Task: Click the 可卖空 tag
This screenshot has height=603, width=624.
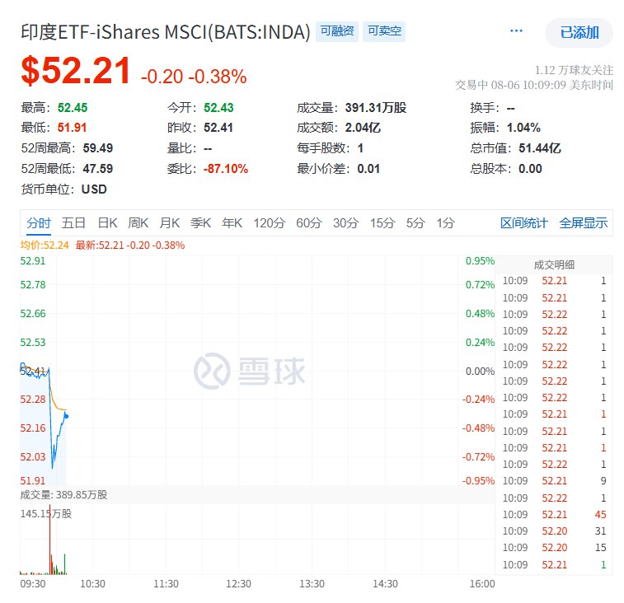Action: pos(384,31)
